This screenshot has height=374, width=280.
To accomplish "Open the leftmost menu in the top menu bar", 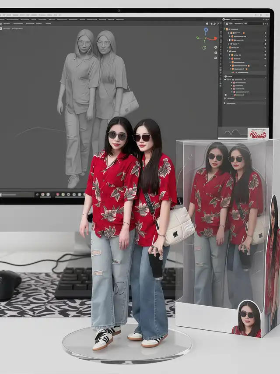I will pos(4,15).
